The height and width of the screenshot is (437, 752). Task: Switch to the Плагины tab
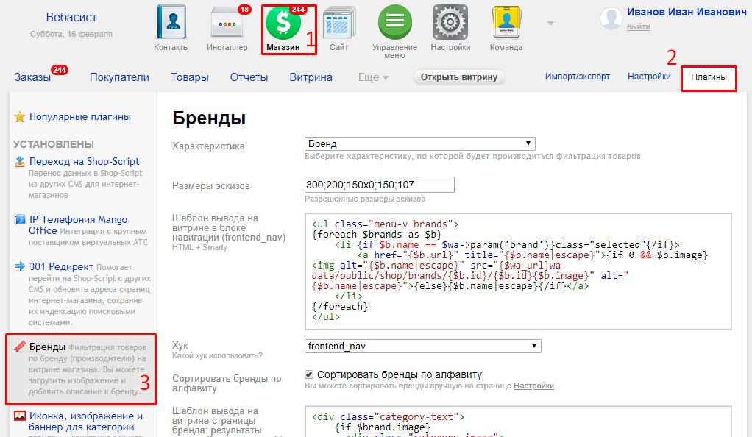click(709, 77)
